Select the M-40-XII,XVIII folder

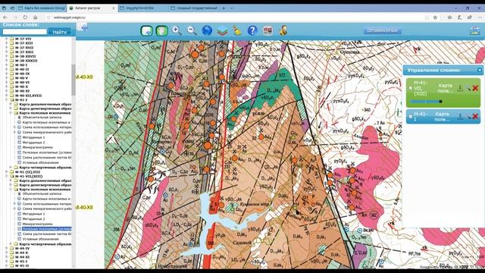click(x=29, y=96)
